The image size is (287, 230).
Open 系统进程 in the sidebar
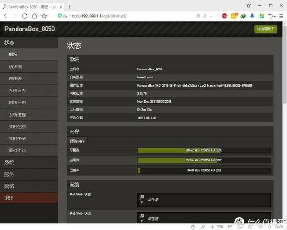coord(29,115)
